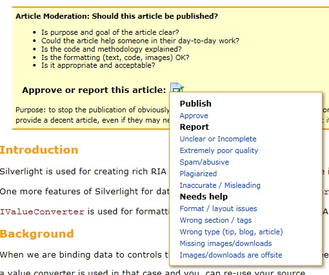The image size is (329, 275).
Task: Click the 'Silverlight is used for creating rich RIA' line
Action: [x=83, y=172]
